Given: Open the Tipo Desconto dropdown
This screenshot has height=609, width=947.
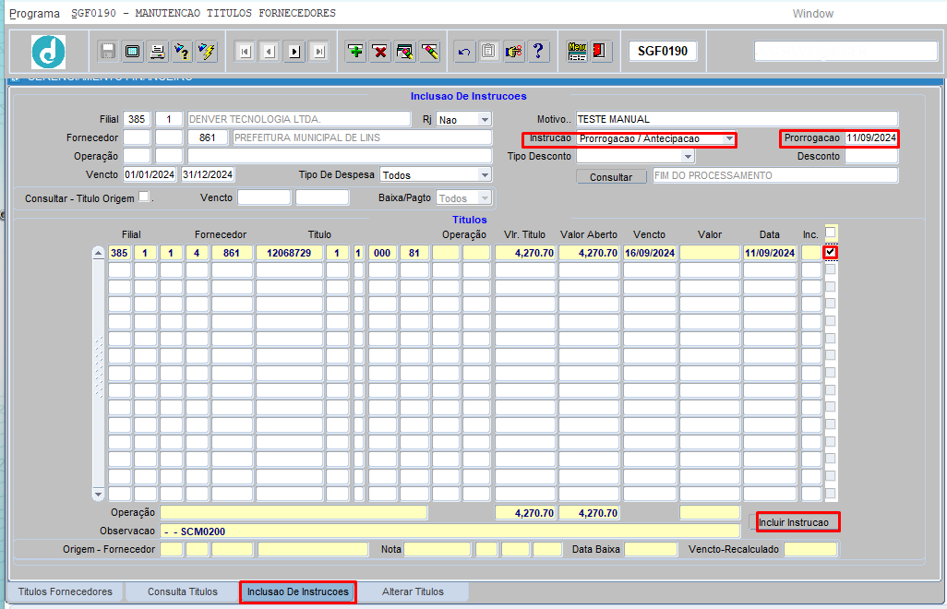Looking at the screenshot, I should coord(688,156).
